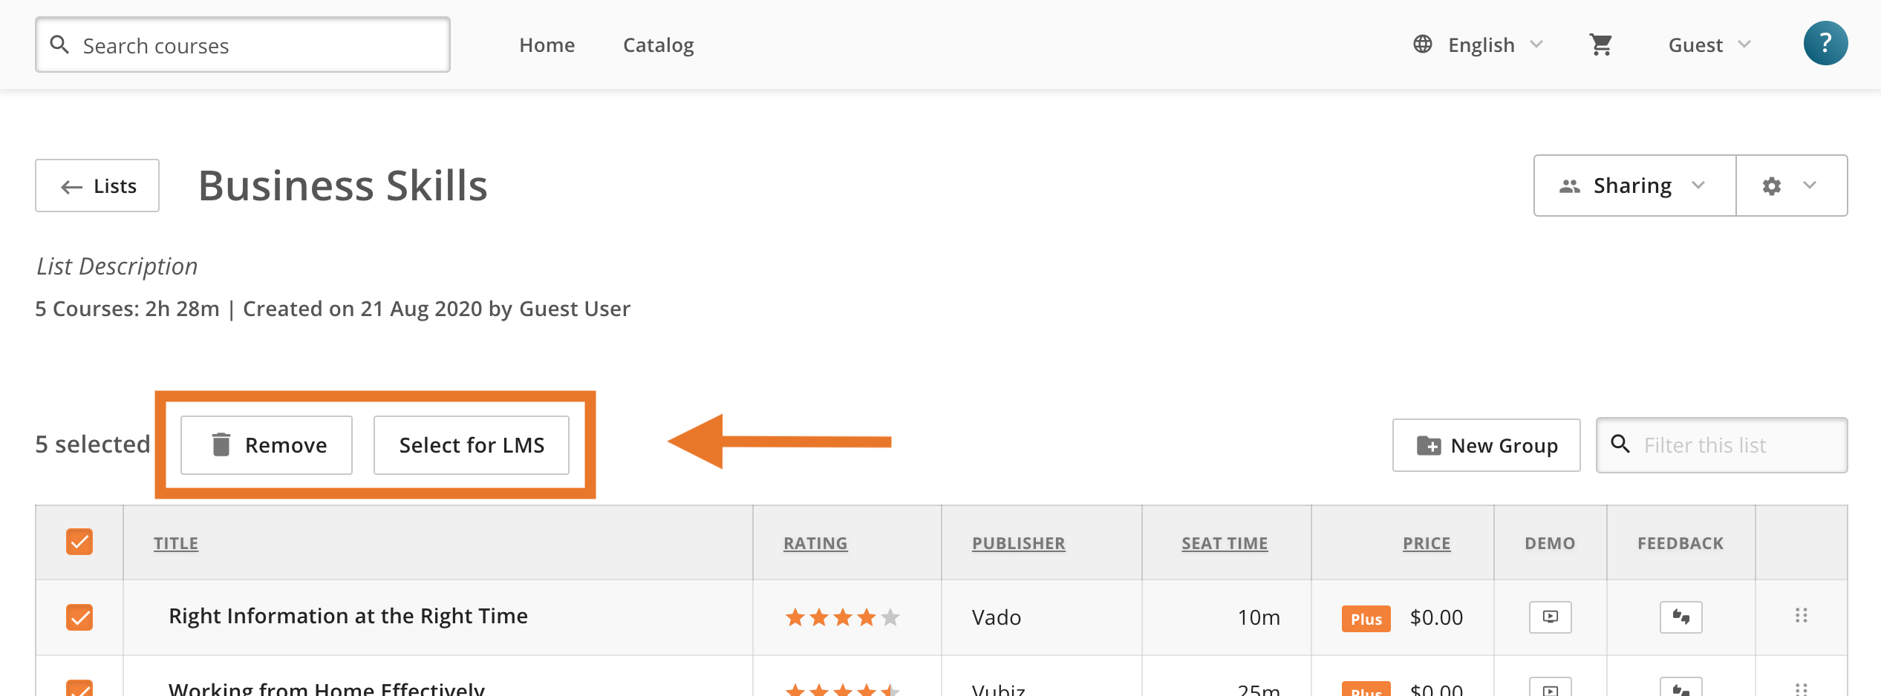This screenshot has width=1881, height=696.
Task: Click the DEMO column header
Action: [x=1550, y=543]
